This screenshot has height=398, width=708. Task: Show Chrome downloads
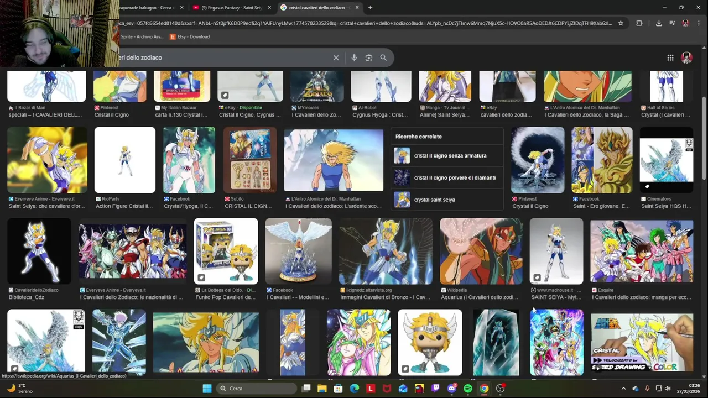click(x=659, y=23)
